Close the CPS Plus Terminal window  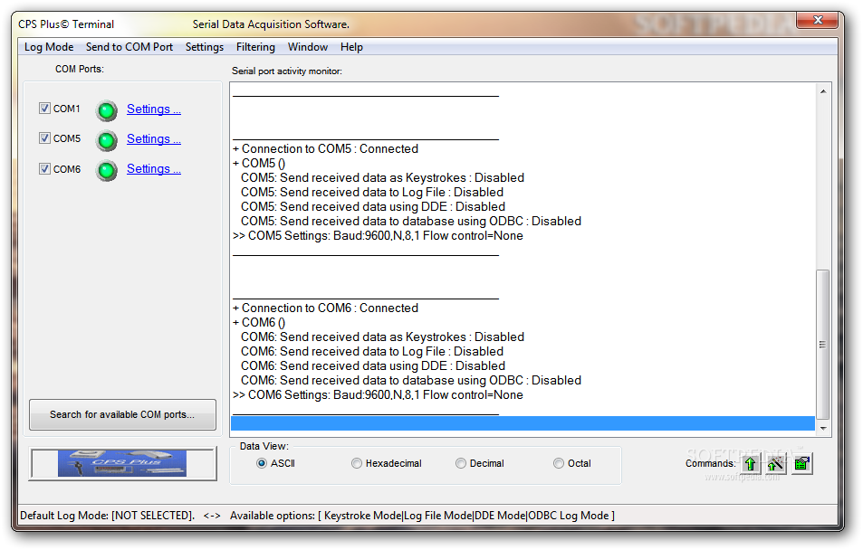click(x=818, y=20)
